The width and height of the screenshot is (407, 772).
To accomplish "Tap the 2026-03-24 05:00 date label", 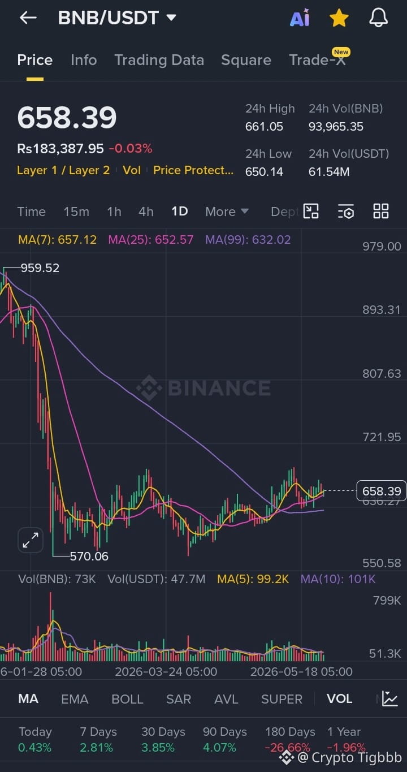I will (166, 672).
